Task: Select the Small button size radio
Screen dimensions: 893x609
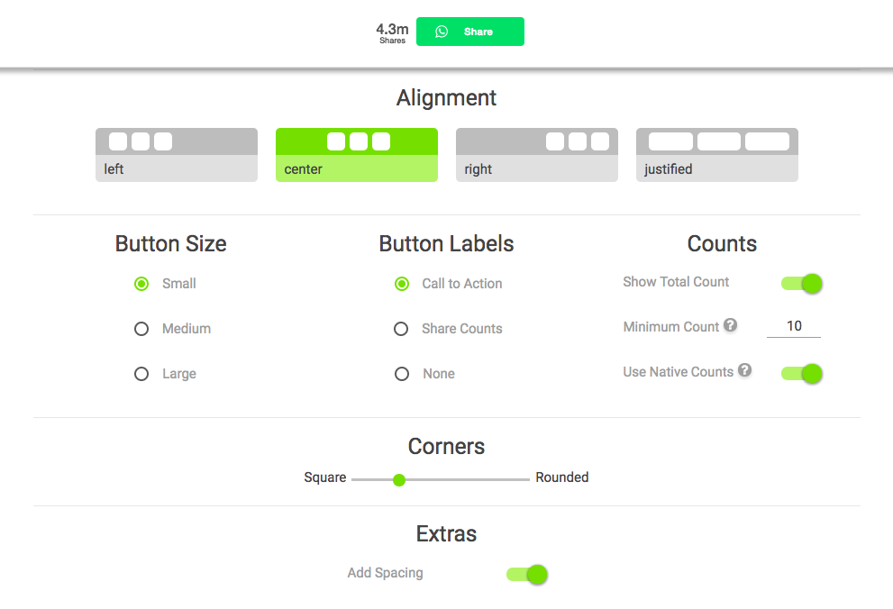Action: point(141,284)
